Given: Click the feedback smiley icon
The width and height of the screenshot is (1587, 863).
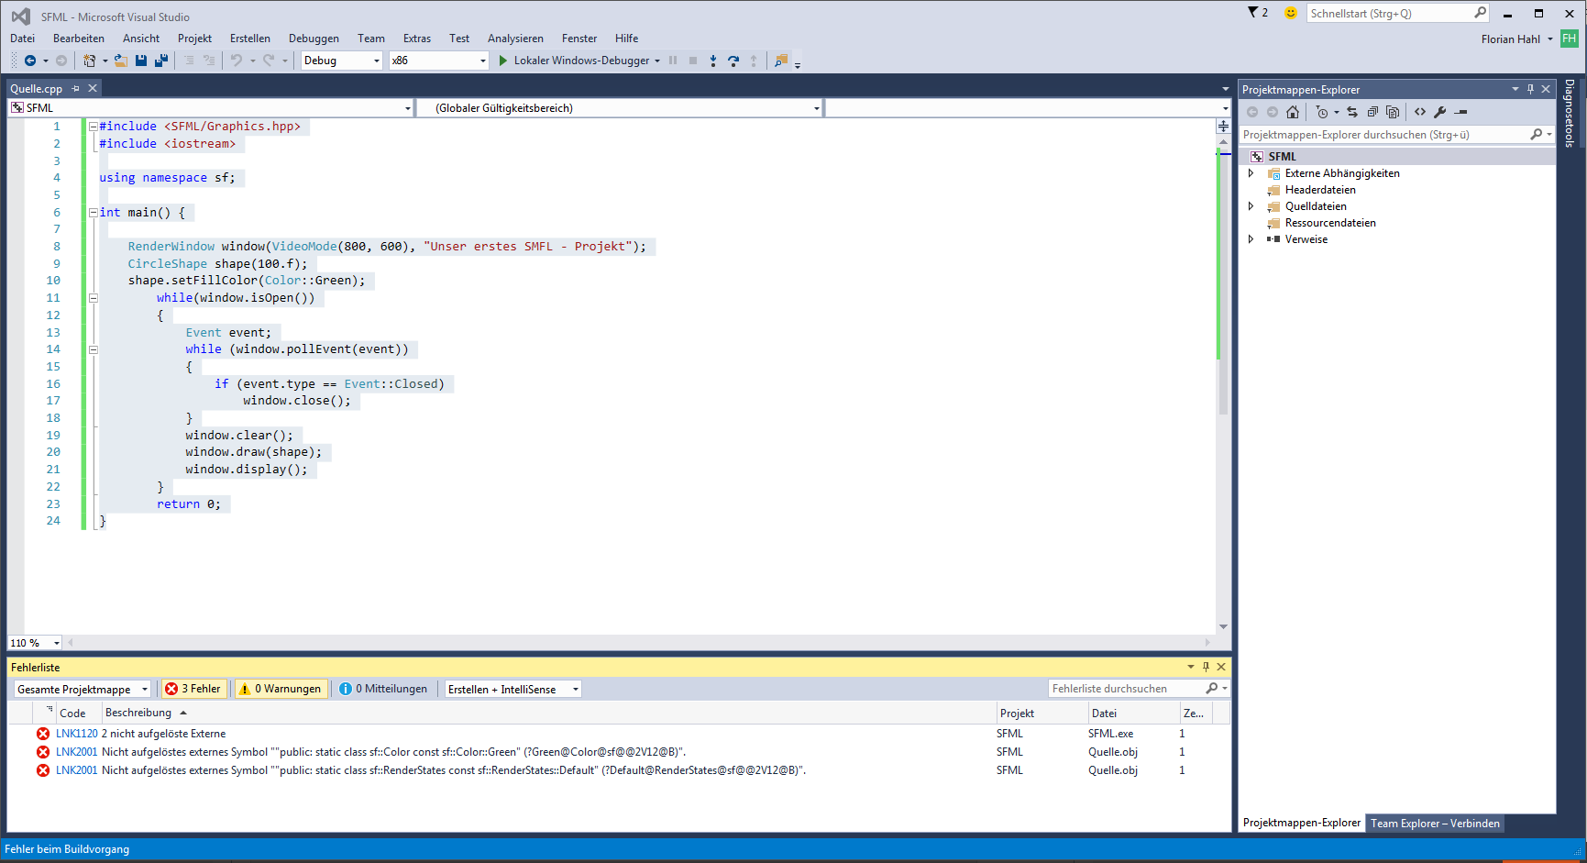Looking at the screenshot, I should point(1291,13).
